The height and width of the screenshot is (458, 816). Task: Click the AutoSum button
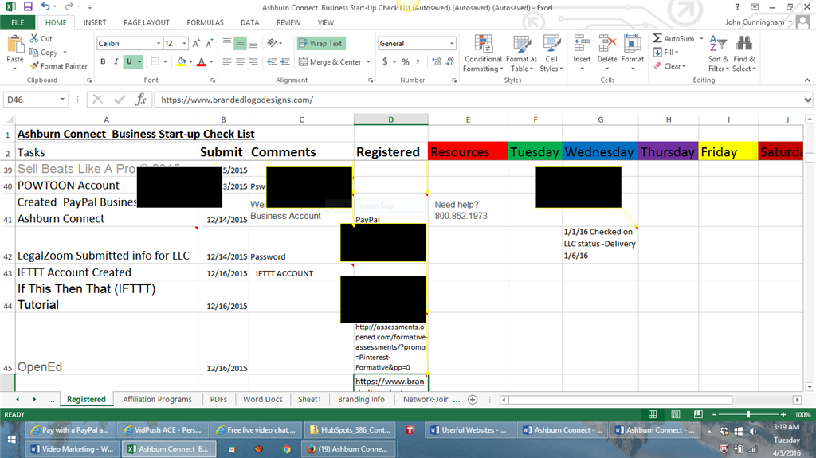tap(674, 38)
